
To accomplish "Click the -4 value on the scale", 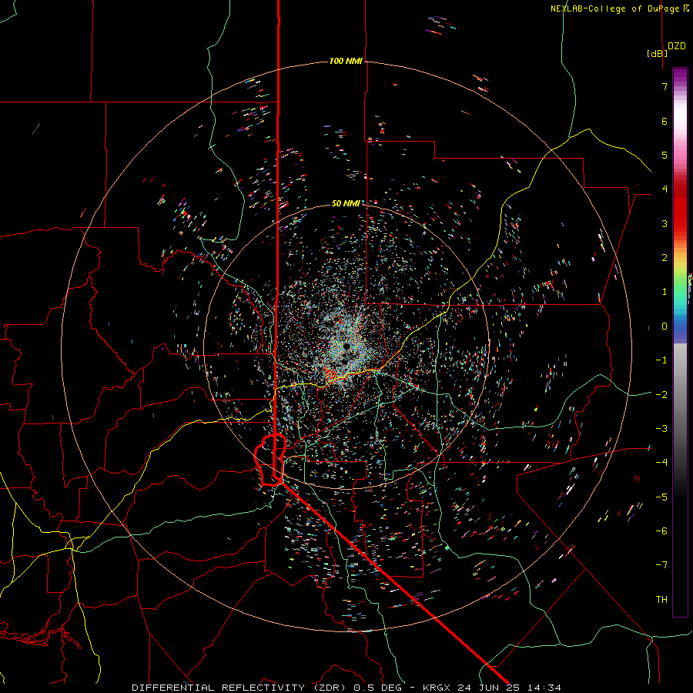I will point(661,462).
